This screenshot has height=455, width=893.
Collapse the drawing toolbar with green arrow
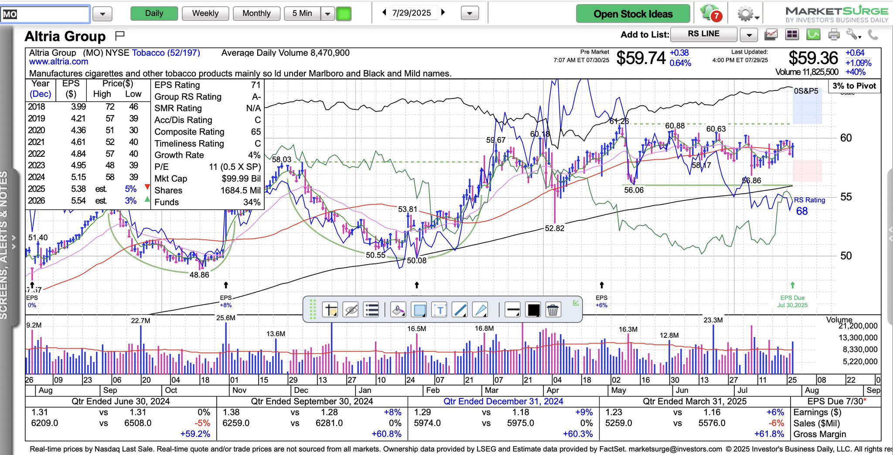pos(576,303)
